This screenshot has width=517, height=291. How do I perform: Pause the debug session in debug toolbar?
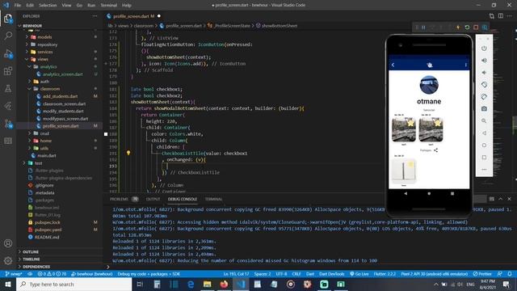(423, 27)
